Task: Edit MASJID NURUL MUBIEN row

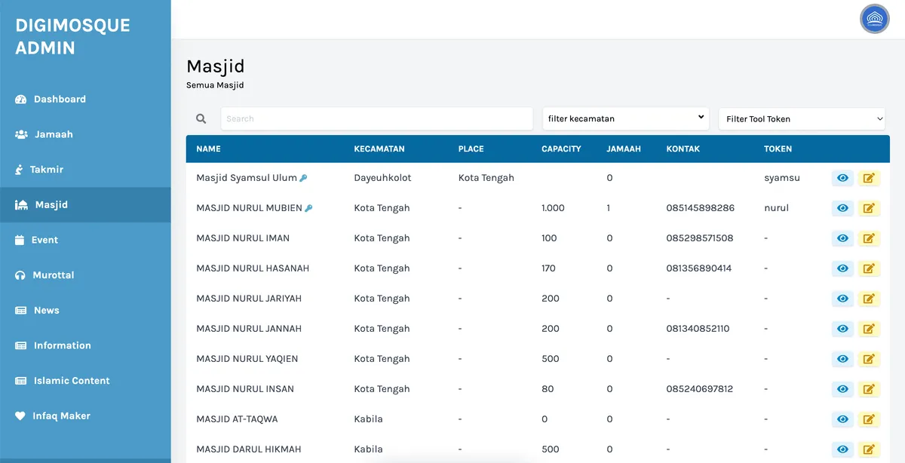Action: pos(869,208)
